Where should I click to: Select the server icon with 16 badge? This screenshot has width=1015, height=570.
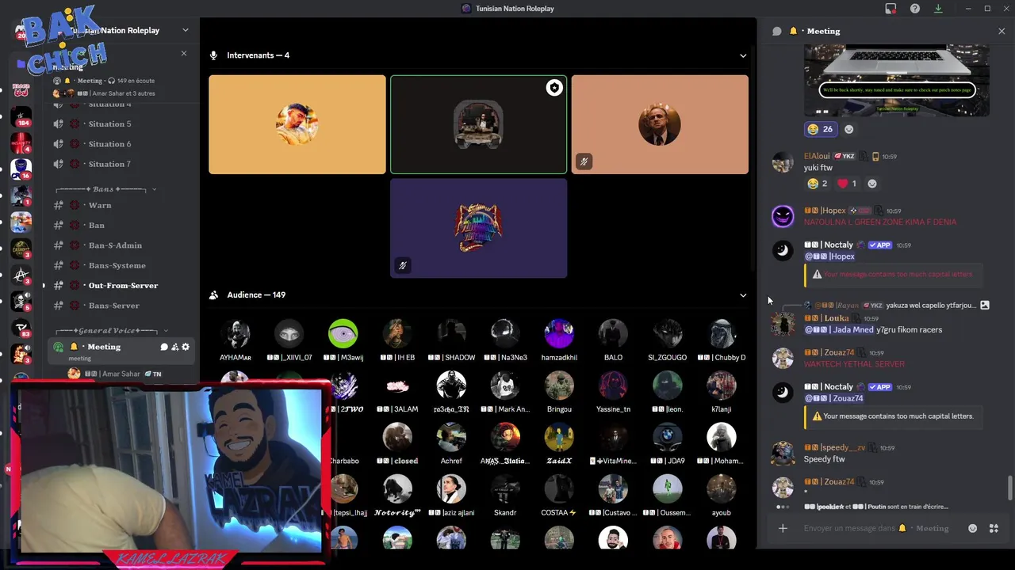click(x=21, y=169)
